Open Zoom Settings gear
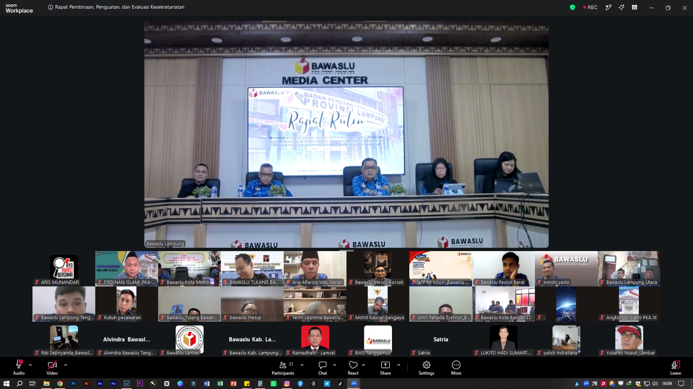Screen dimensions: 693x389 tap(426, 368)
